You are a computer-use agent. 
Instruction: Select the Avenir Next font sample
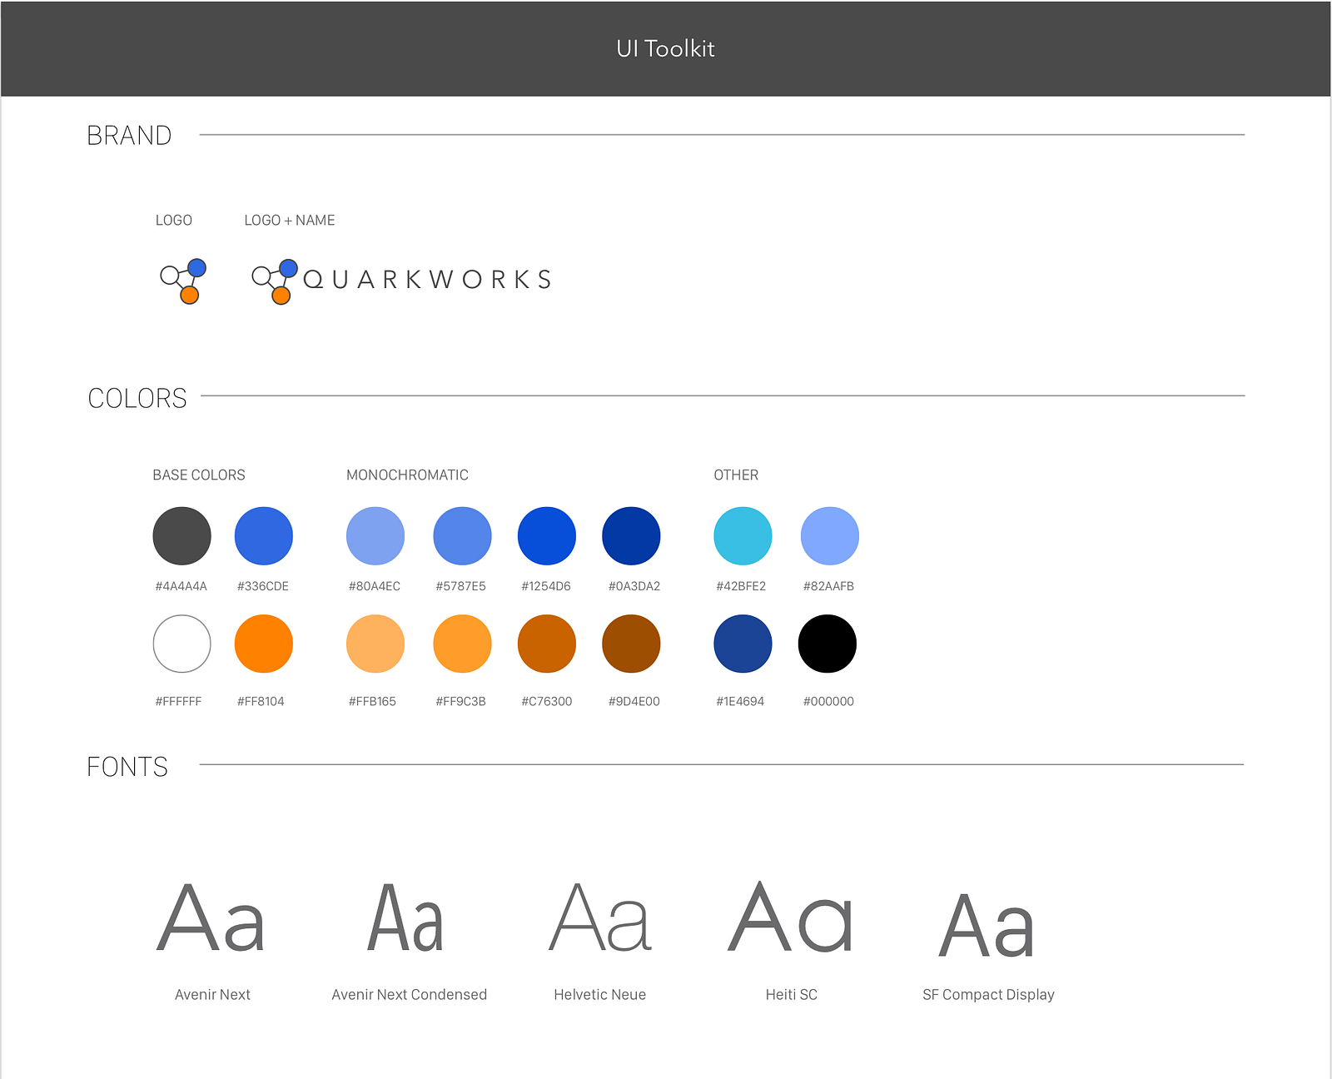pos(211,918)
